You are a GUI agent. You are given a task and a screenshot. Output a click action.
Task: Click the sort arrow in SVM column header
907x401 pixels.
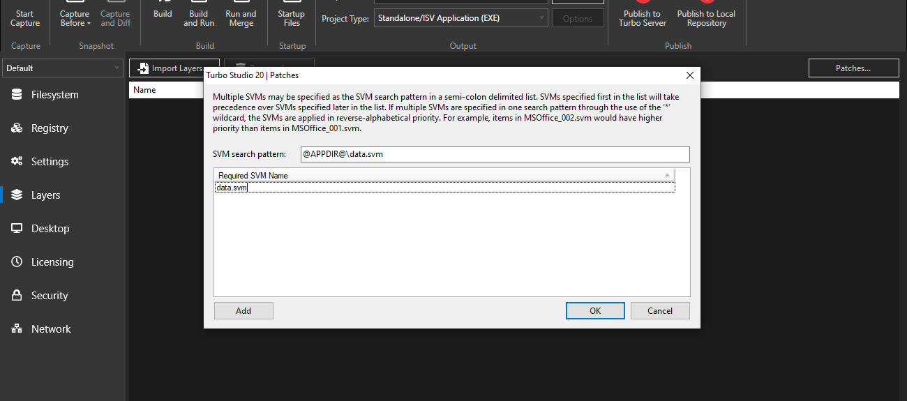pyautogui.click(x=668, y=175)
